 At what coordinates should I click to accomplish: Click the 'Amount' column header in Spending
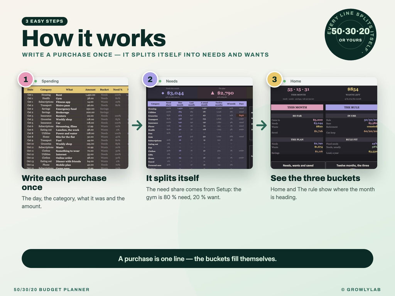90,89
